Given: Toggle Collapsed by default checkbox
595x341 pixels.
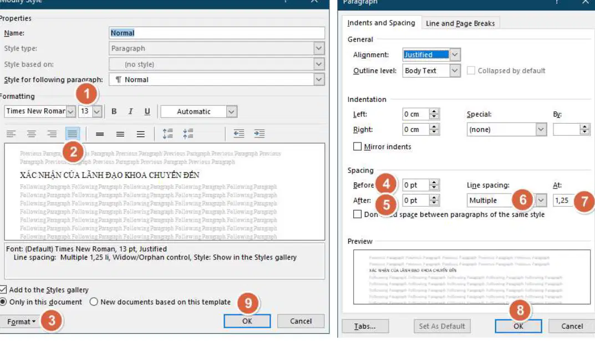Looking at the screenshot, I should 471,70.
